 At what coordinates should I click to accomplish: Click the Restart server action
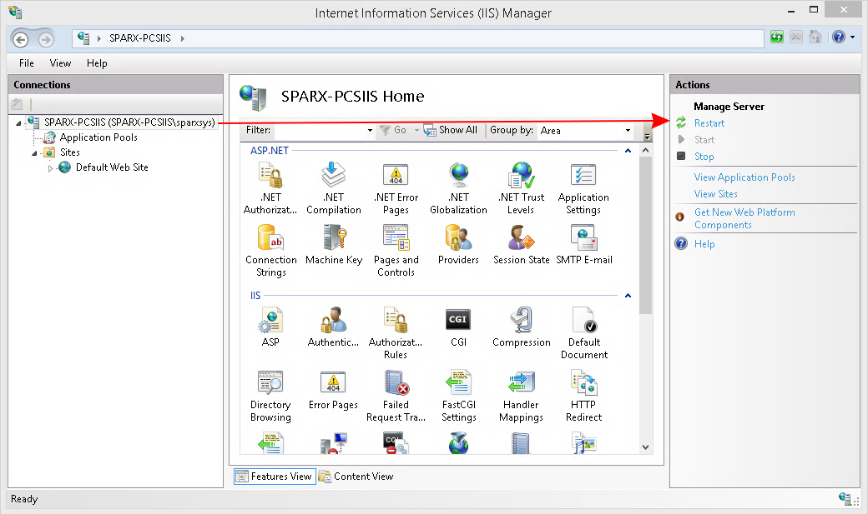click(x=709, y=123)
